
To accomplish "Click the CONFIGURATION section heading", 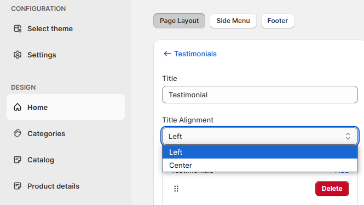I will [38, 9].
